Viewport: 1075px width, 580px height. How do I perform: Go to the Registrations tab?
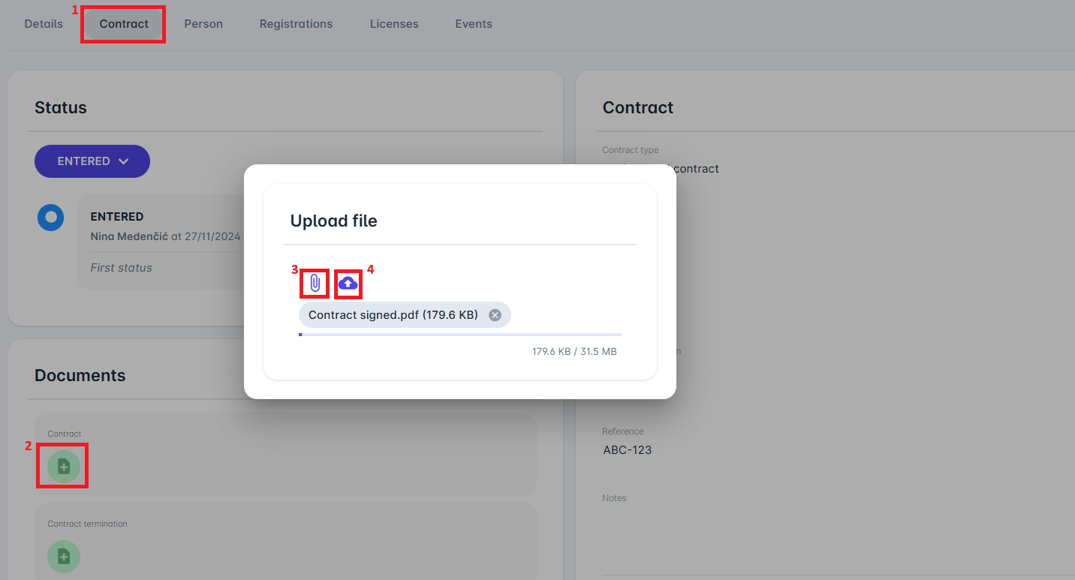[296, 24]
